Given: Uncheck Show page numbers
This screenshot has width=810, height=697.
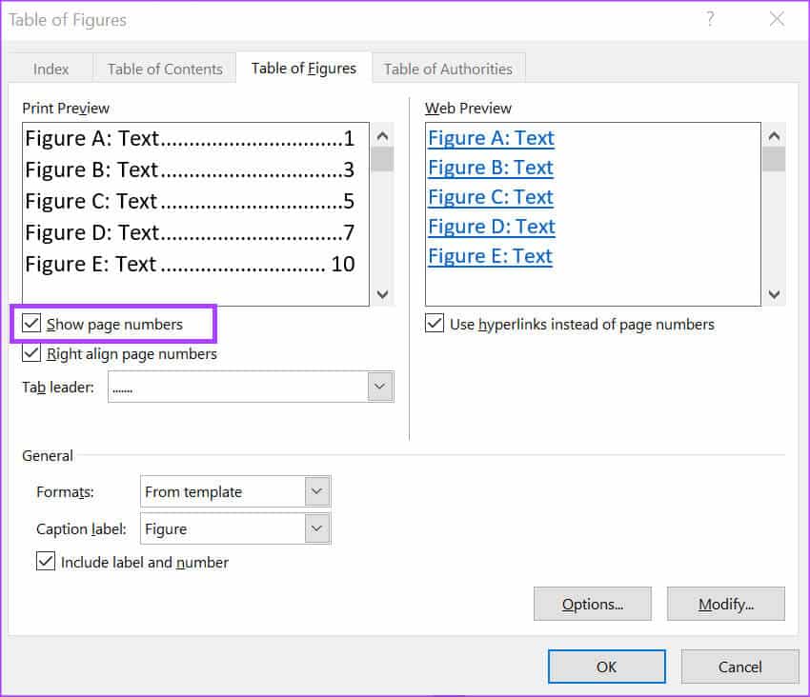Looking at the screenshot, I should (x=31, y=325).
